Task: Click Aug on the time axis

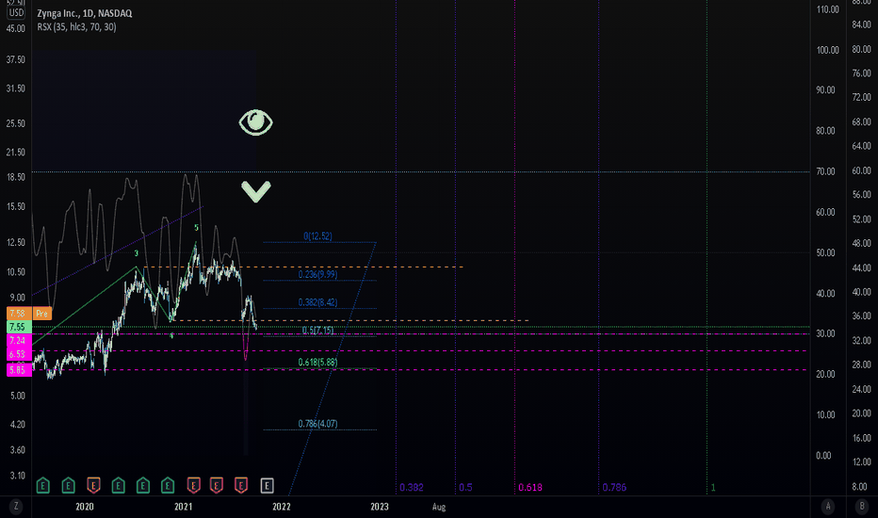Action: click(x=439, y=507)
